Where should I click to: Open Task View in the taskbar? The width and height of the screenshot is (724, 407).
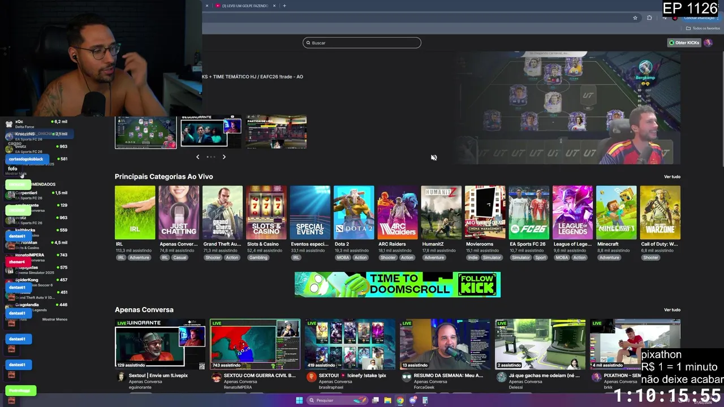(x=375, y=400)
